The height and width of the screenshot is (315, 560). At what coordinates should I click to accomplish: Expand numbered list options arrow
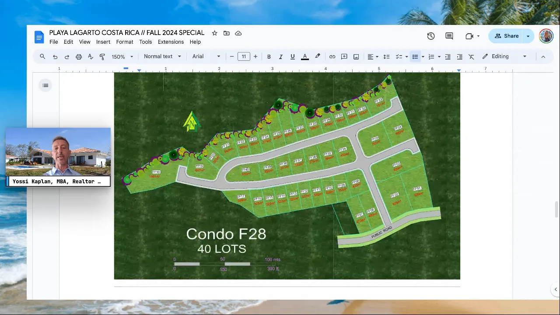coord(439,57)
